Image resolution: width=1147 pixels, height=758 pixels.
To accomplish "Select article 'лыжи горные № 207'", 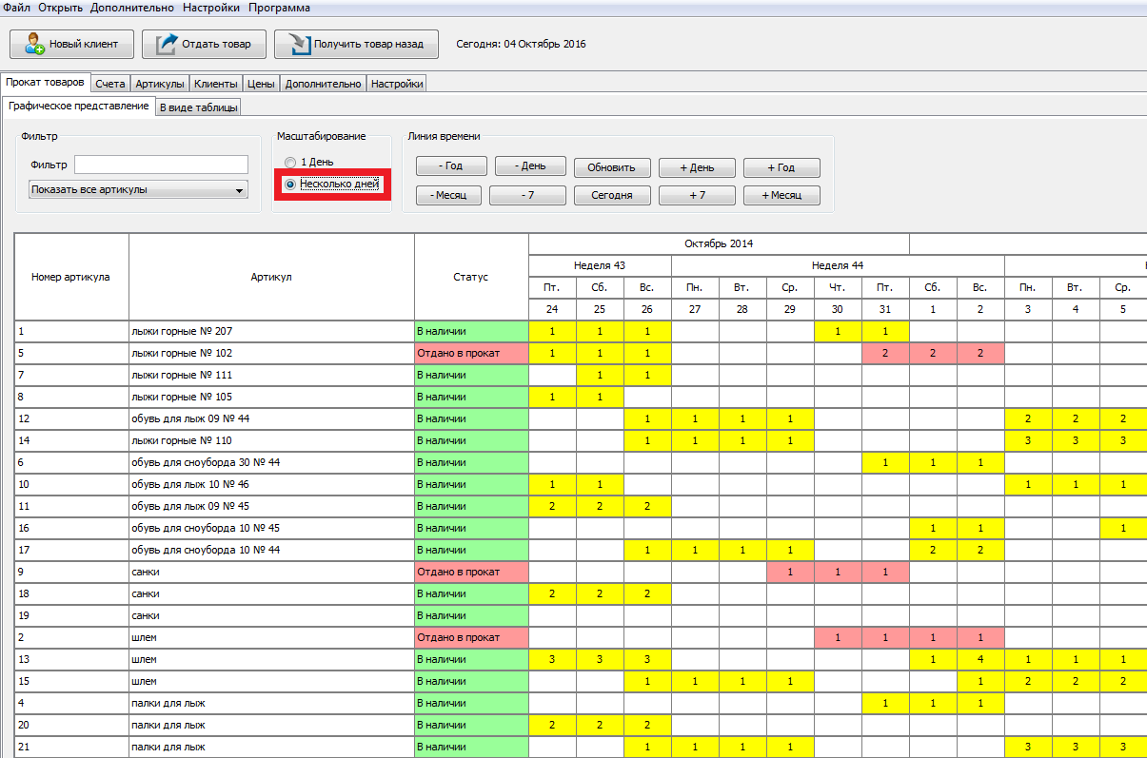I will pyautogui.click(x=271, y=331).
